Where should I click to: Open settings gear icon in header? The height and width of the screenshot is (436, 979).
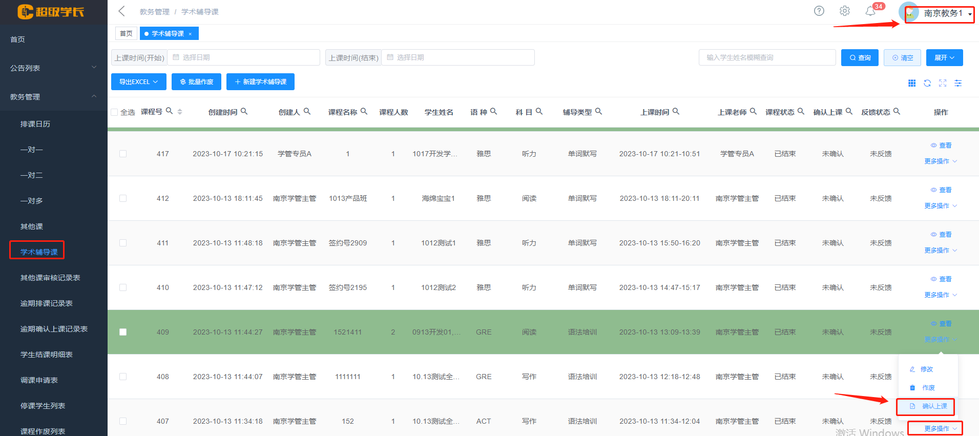(845, 11)
